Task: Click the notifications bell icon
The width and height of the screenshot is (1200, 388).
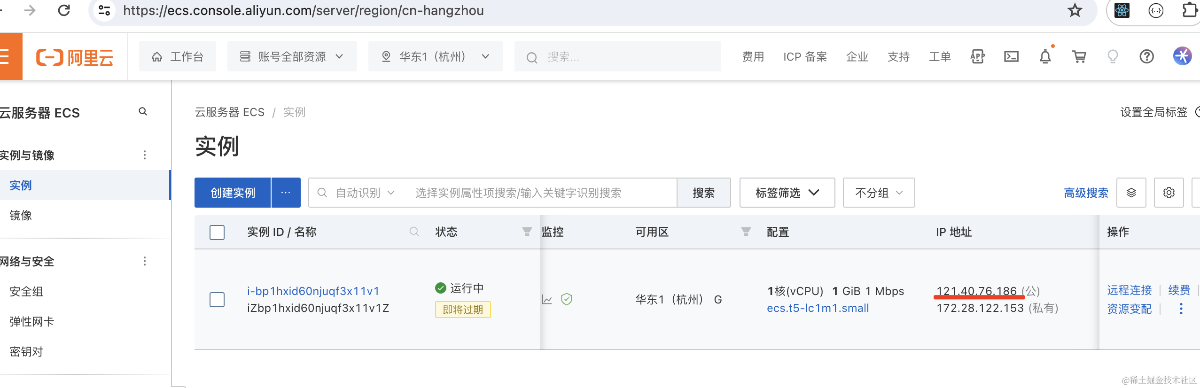Action: (x=1045, y=57)
